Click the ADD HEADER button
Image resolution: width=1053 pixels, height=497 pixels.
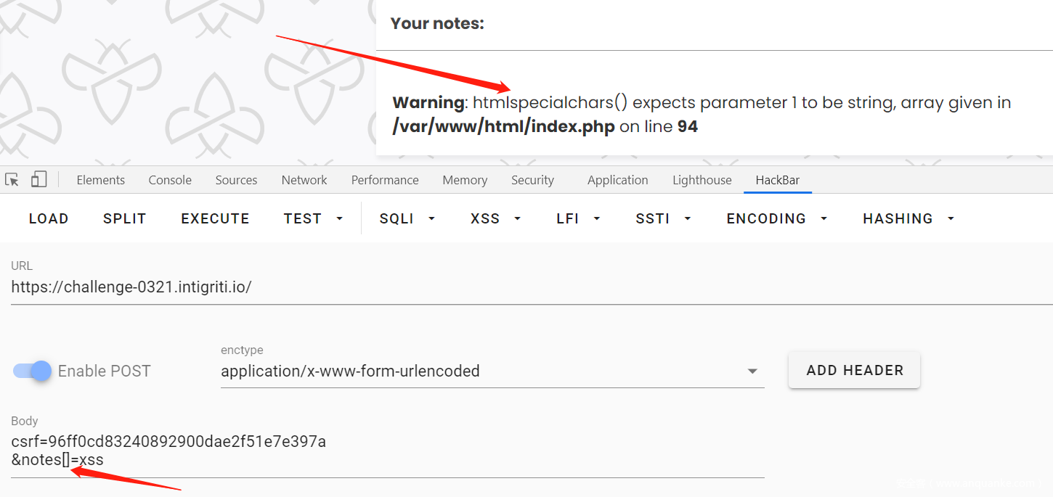[854, 370]
